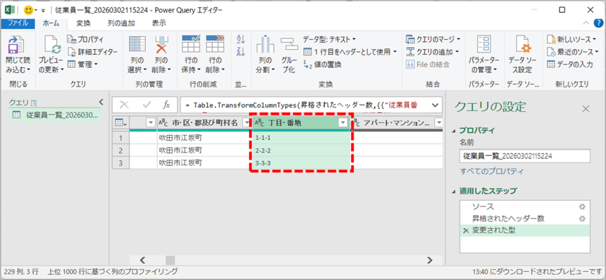Open gear settings for 昇格されたヘッダー数 step

pyautogui.click(x=582, y=218)
